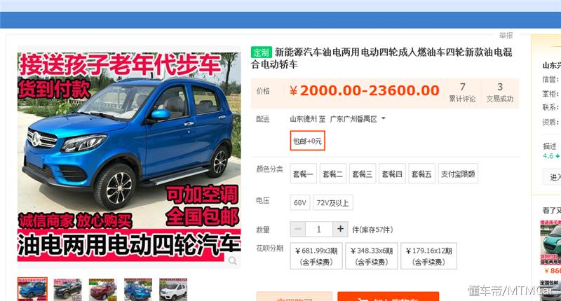Click the minus quantity button
561x301 pixels.
pos(298,230)
